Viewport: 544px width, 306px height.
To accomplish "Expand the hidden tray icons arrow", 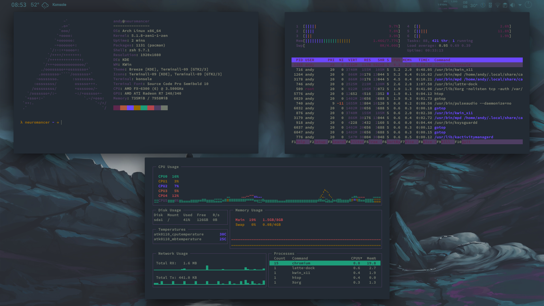I will pyautogui.click(x=520, y=5).
